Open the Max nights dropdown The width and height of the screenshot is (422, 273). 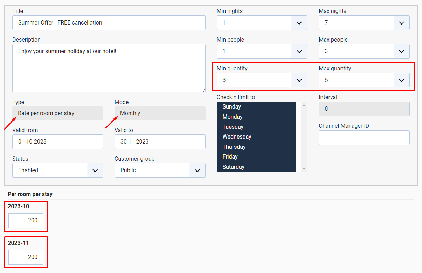[401, 22]
